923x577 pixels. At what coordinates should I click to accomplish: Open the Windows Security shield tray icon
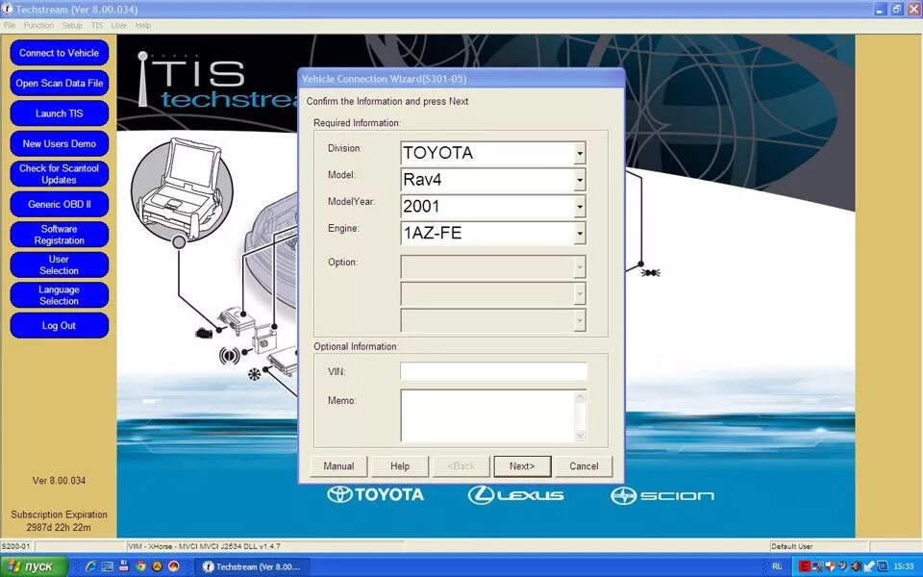tap(831, 566)
